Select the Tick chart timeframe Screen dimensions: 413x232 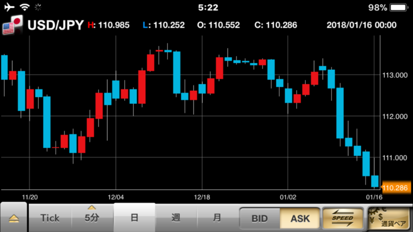(50, 218)
